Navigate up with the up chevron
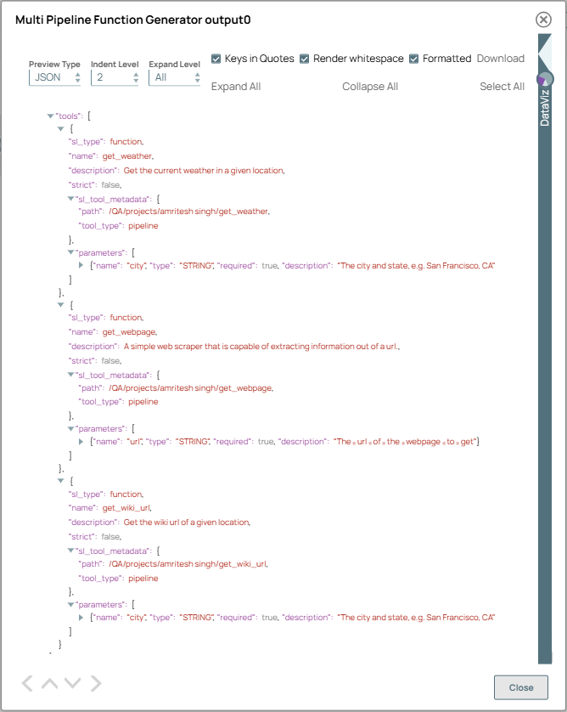Image resolution: width=567 pixels, height=712 pixels. tap(50, 683)
